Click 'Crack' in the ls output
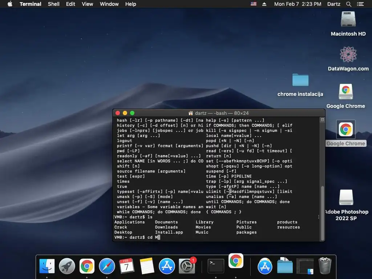This screenshot has height=279, width=372. pyautogui.click(x=121, y=227)
